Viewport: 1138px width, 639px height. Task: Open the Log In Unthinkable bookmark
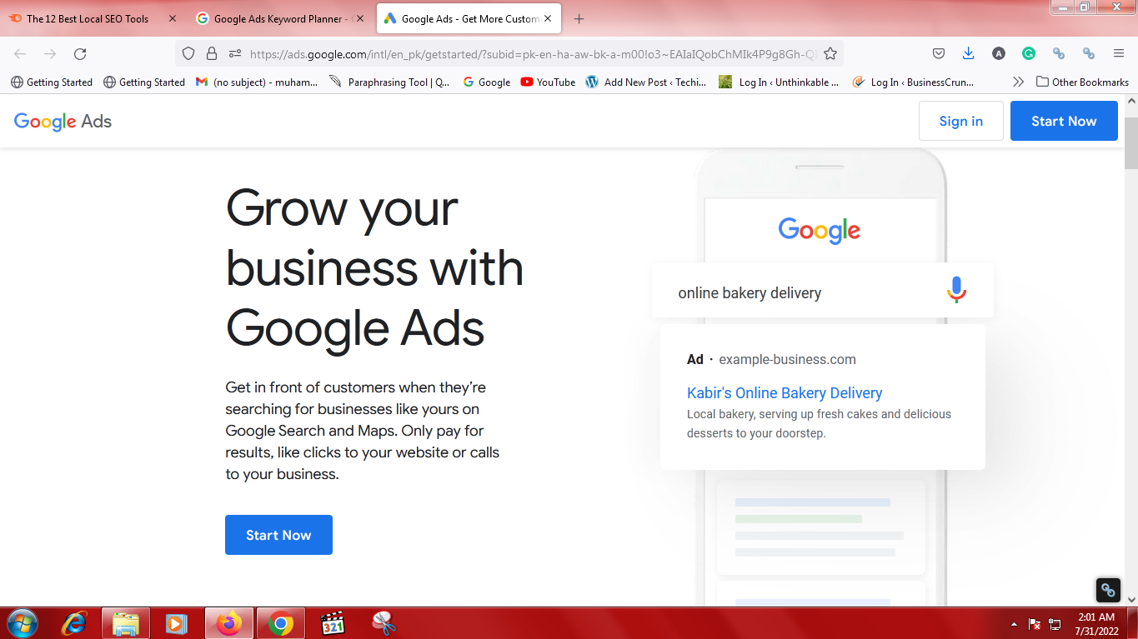[779, 82]
